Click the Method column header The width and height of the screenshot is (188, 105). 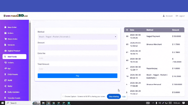tap(150, 30)
